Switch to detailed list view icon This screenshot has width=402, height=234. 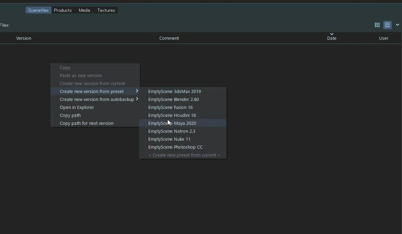[x=377, y=25]
